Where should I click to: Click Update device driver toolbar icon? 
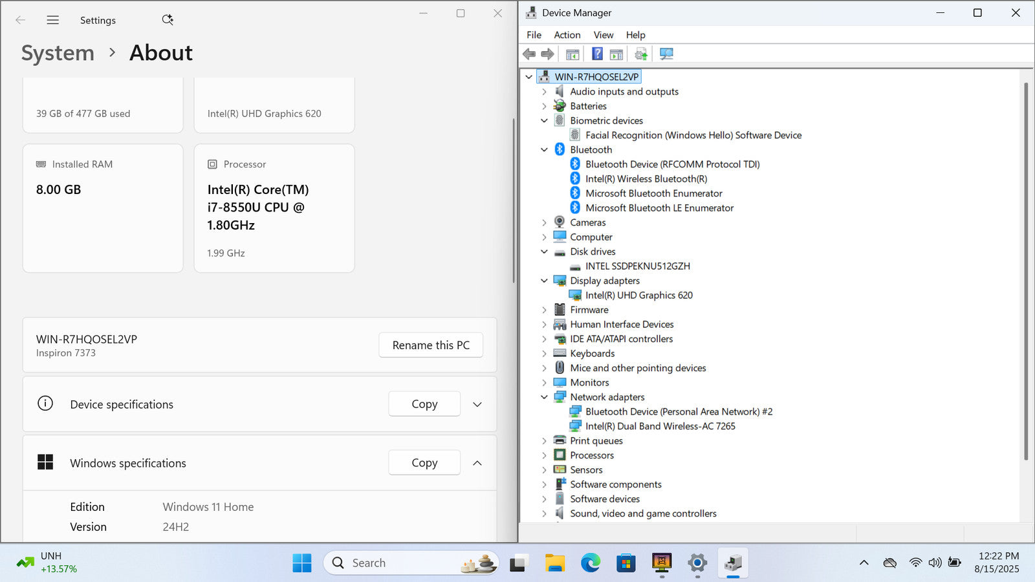pos(641,54)
